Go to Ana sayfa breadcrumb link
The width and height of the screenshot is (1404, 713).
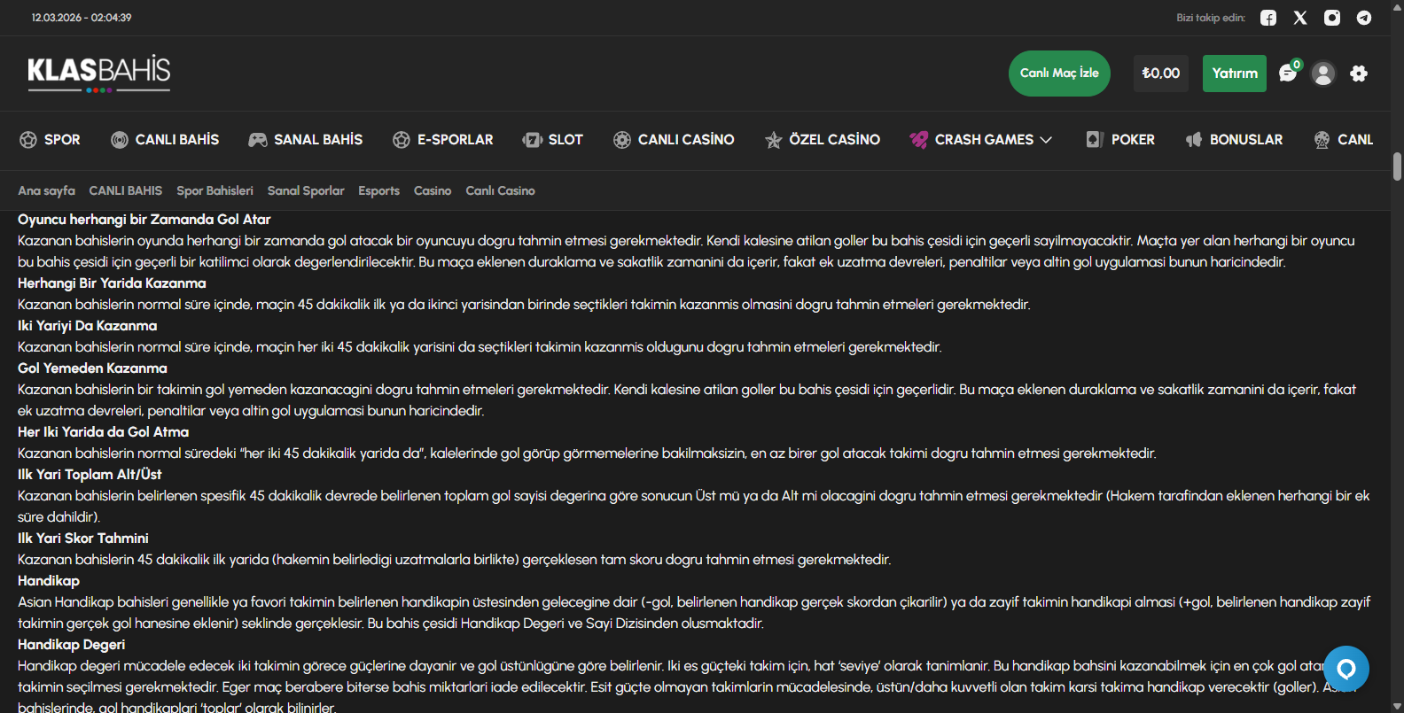point(46,190)
